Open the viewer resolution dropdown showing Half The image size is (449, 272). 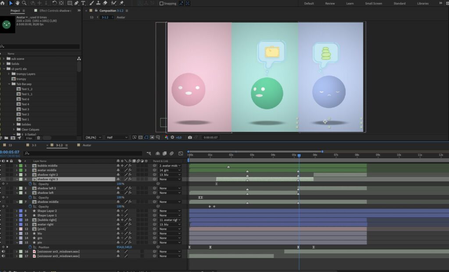(117, 137)
